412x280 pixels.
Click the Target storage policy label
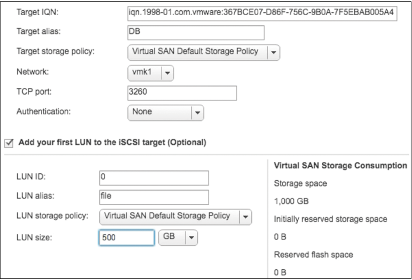[x=56, y=51]
